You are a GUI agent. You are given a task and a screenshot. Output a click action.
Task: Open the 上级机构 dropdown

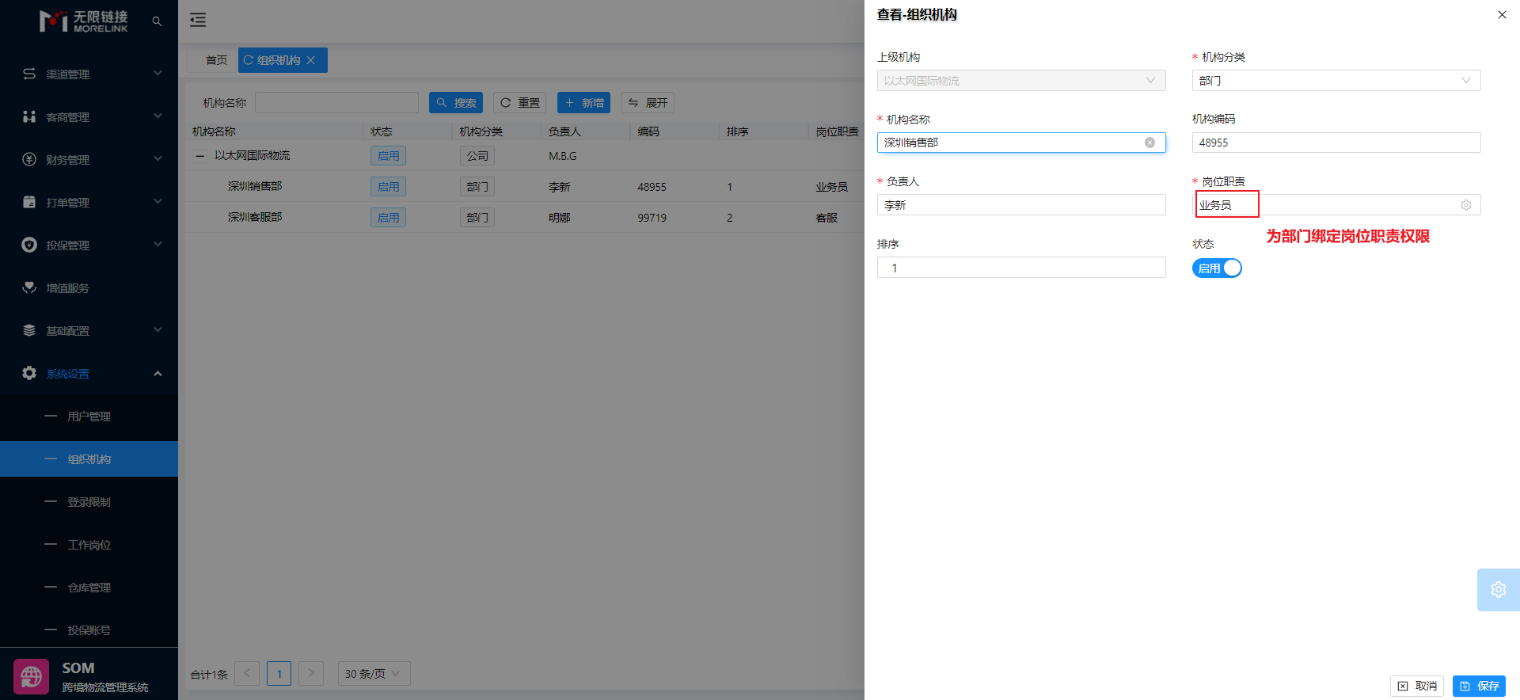[x=1021, y=81]
